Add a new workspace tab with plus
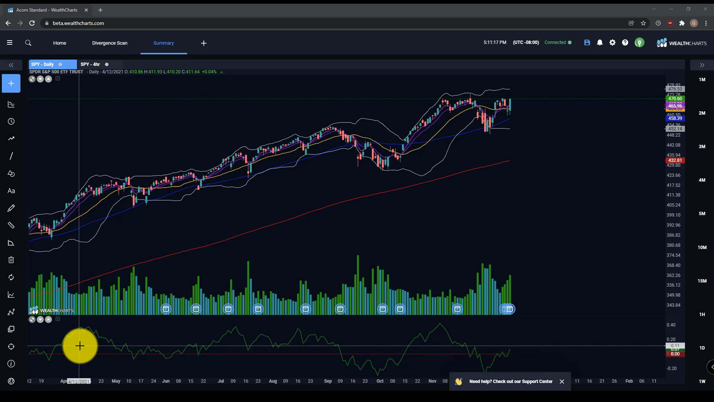Image resolution: width=714 pixels, height=402 pixels. [x=204, y=43]
